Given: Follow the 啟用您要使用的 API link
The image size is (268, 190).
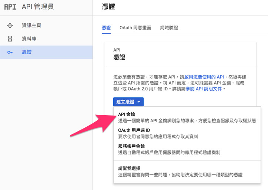Looking at the screenshot, I should (x=204, y=76).
